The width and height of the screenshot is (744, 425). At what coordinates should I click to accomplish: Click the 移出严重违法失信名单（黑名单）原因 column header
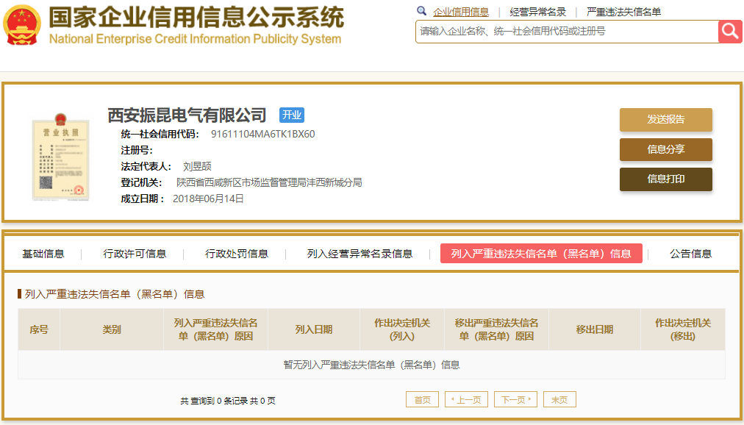pyautogui.click(x=497, y=329)
